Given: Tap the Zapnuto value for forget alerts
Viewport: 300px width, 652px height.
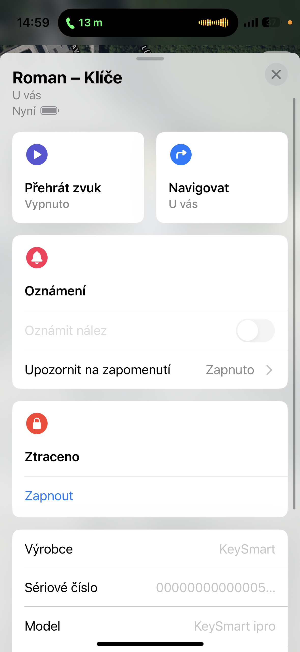Looking at the screenshot, I should (x=230, y=370).
